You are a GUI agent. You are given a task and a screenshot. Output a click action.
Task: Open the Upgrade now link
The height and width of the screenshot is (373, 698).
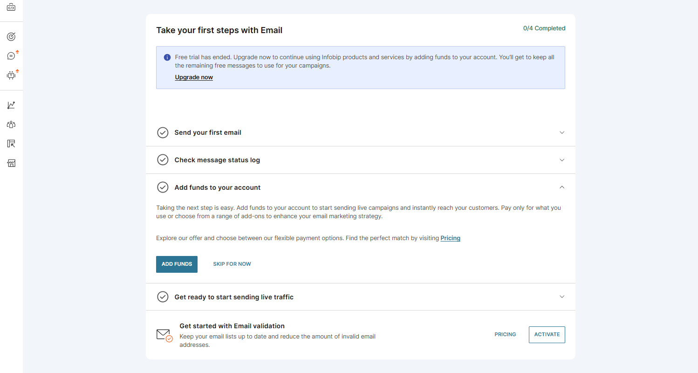(x=194, y=77)
